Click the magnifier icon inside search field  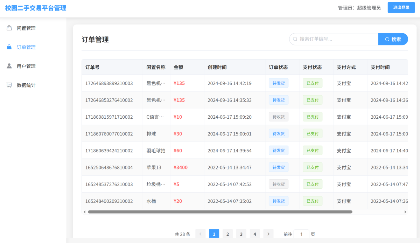point(295,39)
